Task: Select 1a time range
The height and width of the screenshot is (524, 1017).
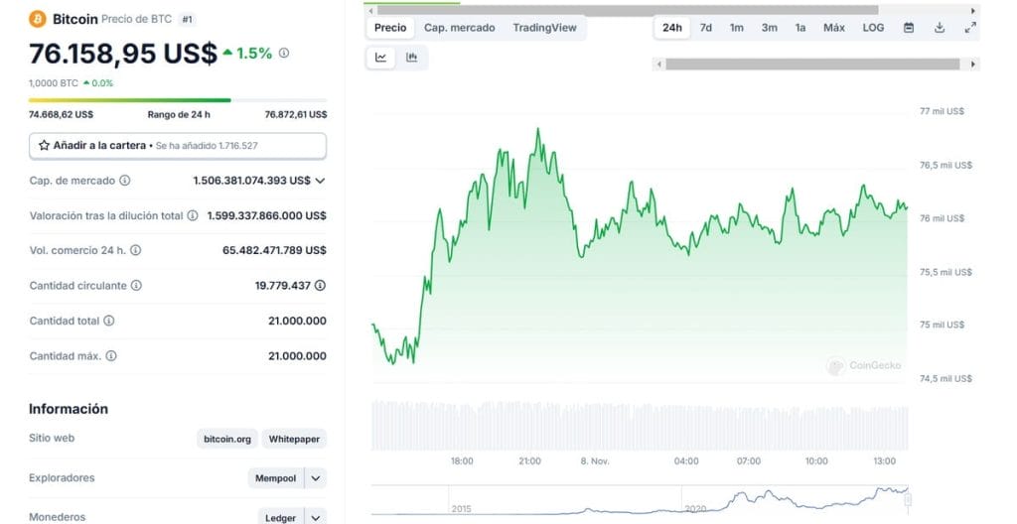Action: pyautogui.click(x=800, y=28)
